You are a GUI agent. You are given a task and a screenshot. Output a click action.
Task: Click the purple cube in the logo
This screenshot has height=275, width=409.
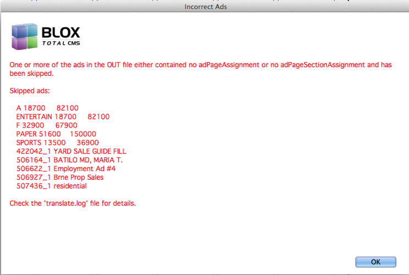19,43
